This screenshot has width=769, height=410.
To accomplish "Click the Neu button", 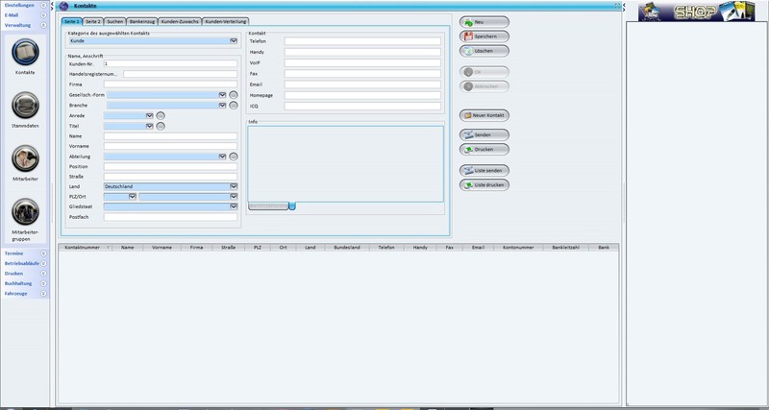I will (x=484, y=22).
